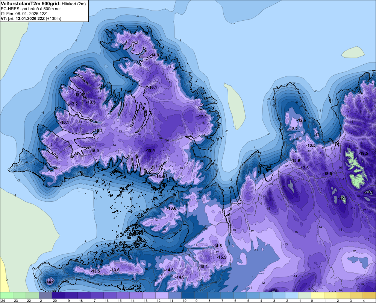376x303 pixels.
Task: Click the init time "IT: Fim. 08. 01. 2026 12Z"
Action: coord(24,14)
